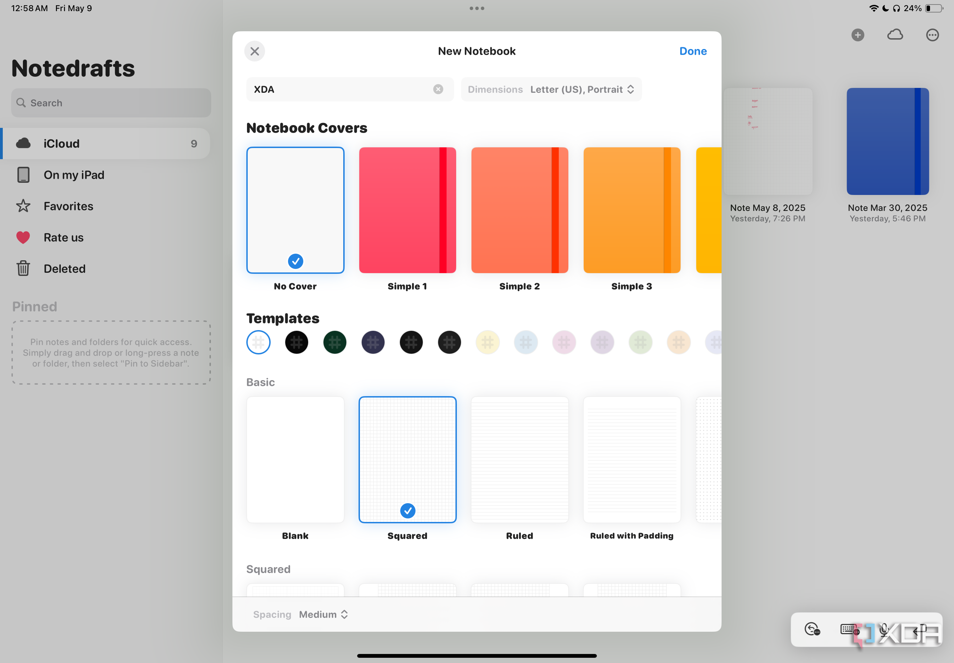Select the dark green template color swatch
This screenshot has height=663, width=954.
tap(335, 342)
